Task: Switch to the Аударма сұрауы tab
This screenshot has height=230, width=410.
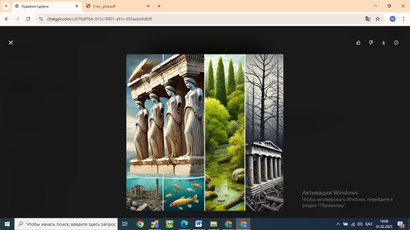Action: click(47, 6)
